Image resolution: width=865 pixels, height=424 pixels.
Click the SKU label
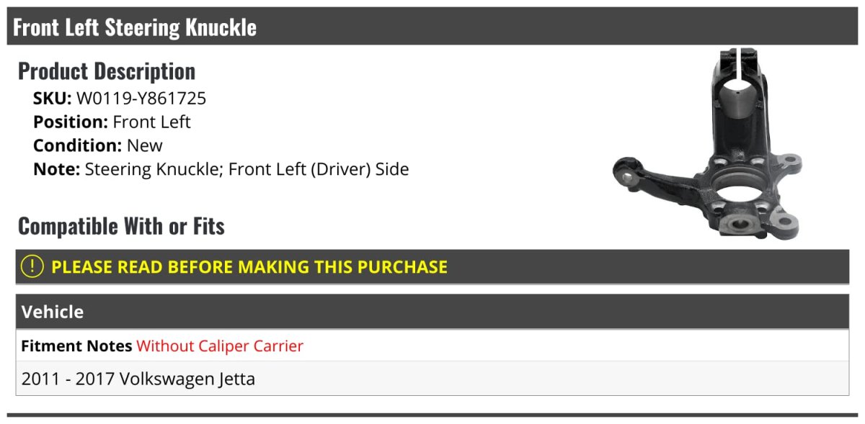[x=52, y=99]
